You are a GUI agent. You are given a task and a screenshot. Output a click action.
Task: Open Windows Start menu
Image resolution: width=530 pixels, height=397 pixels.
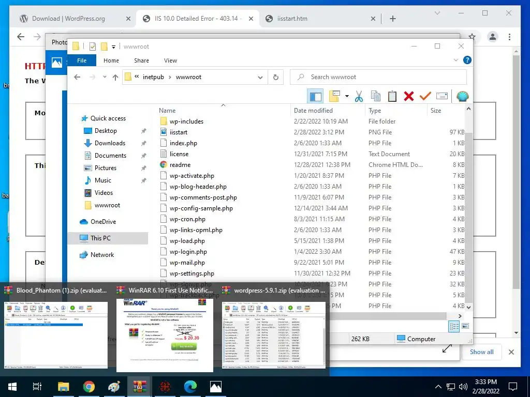pos(12,387)
